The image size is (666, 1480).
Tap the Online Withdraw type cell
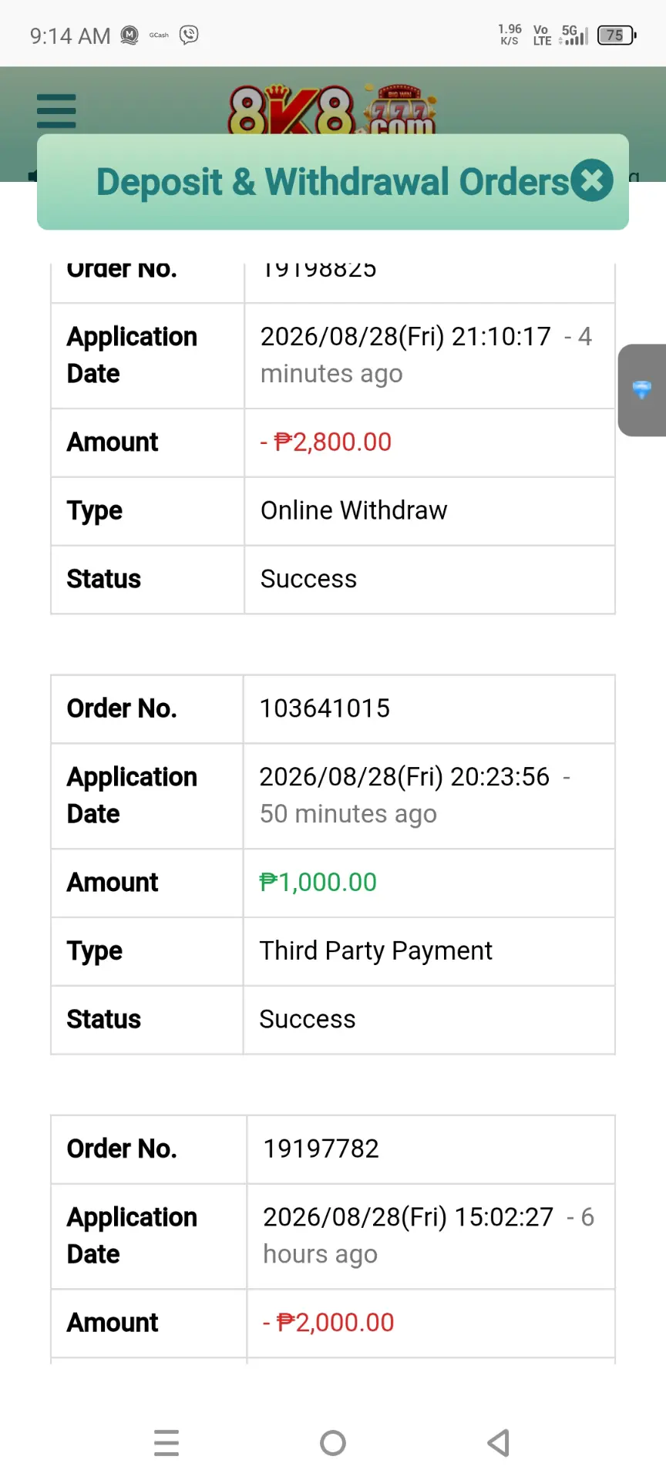click(x=430, y=511)
